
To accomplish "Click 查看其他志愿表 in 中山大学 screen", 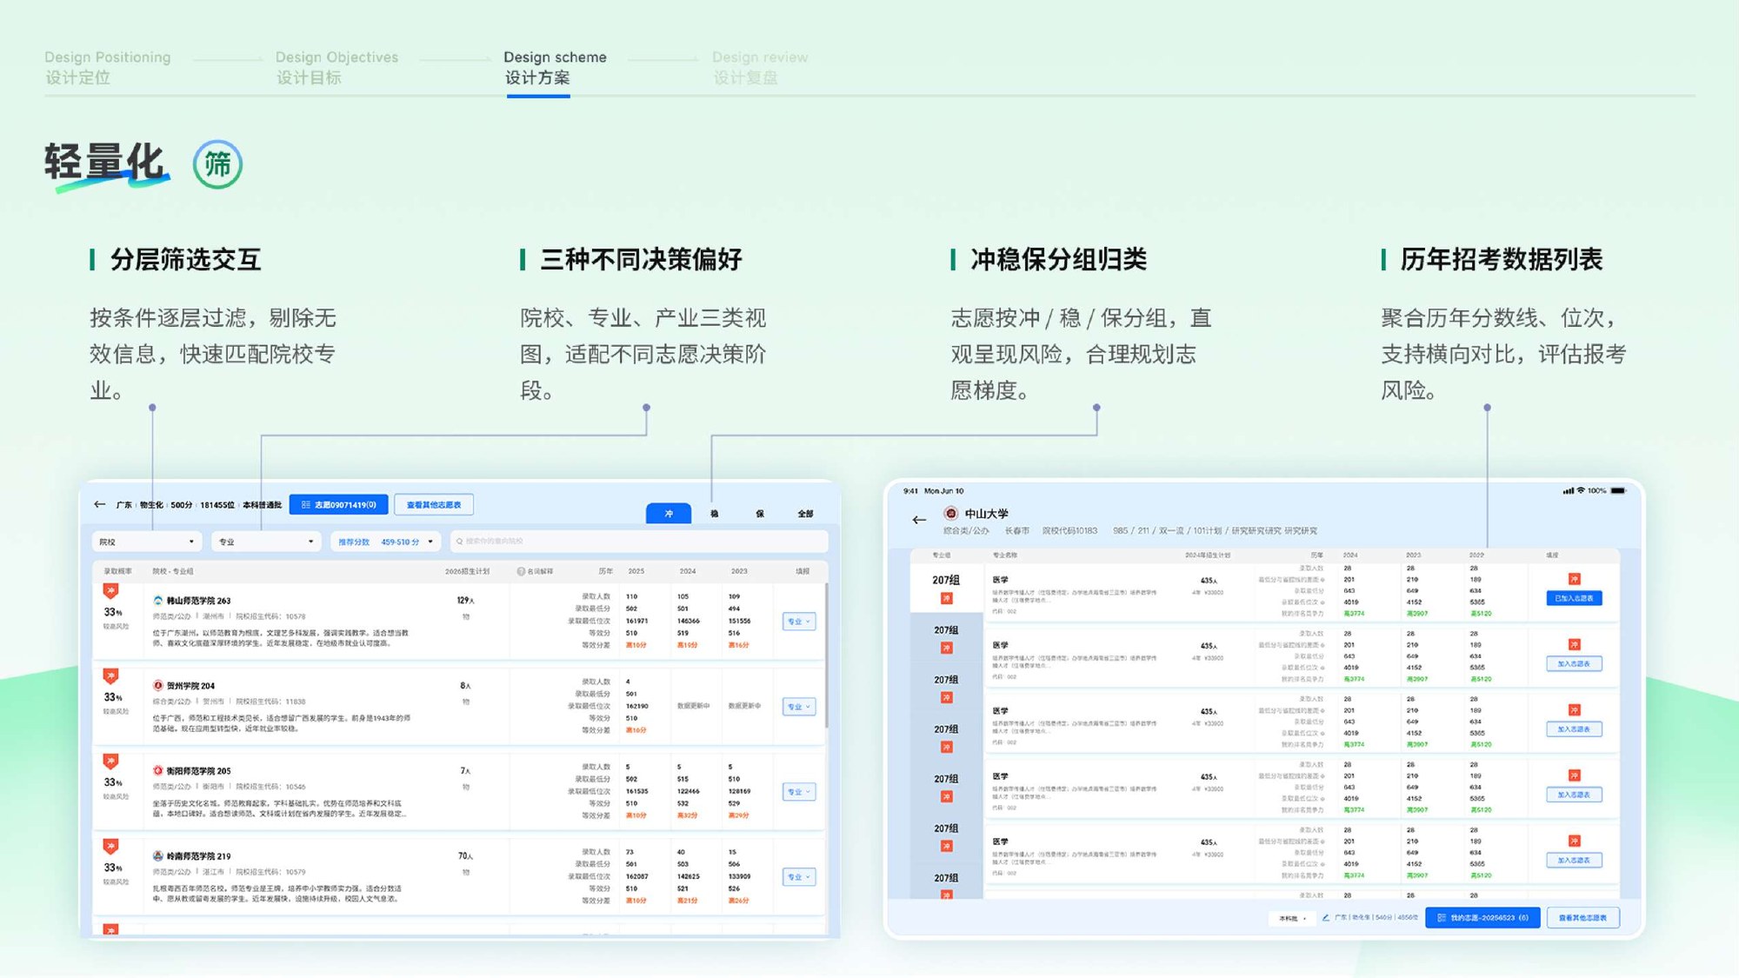I will tap(1582, 917).
